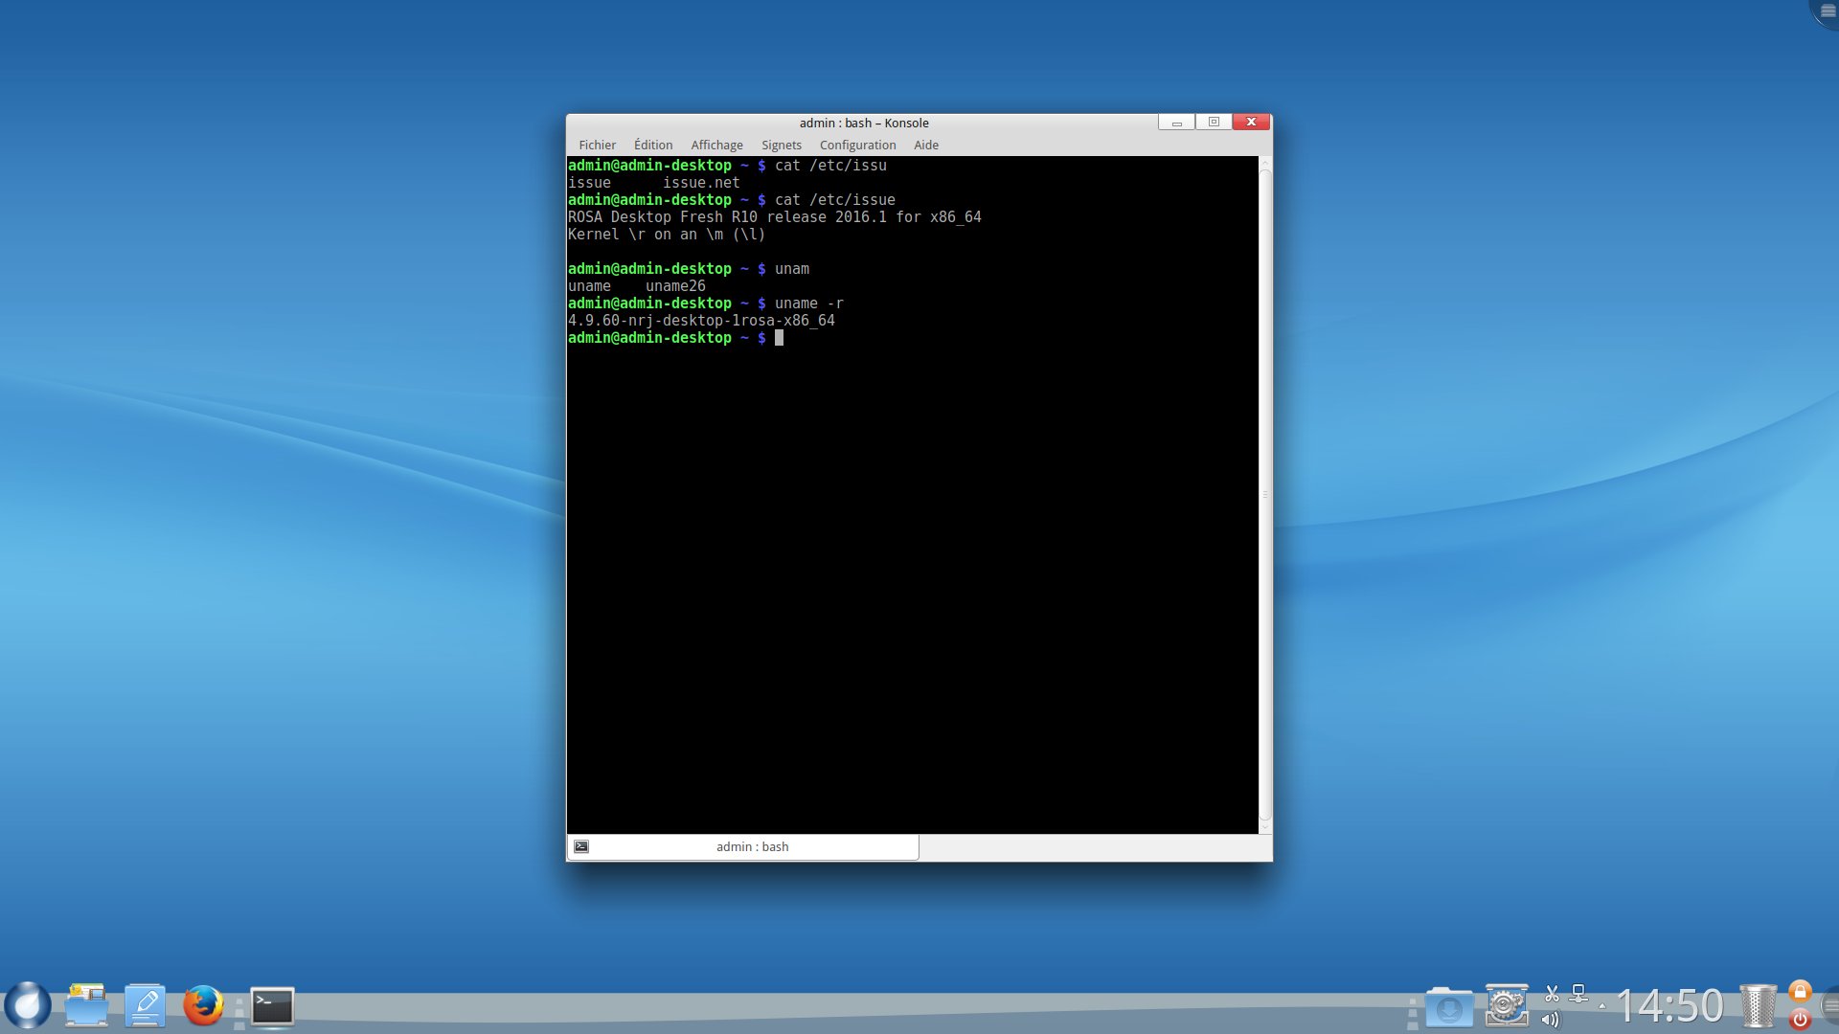Click the Konsole terminal taskbar icon
1839x1034 pixels.
click(273, 1006)
